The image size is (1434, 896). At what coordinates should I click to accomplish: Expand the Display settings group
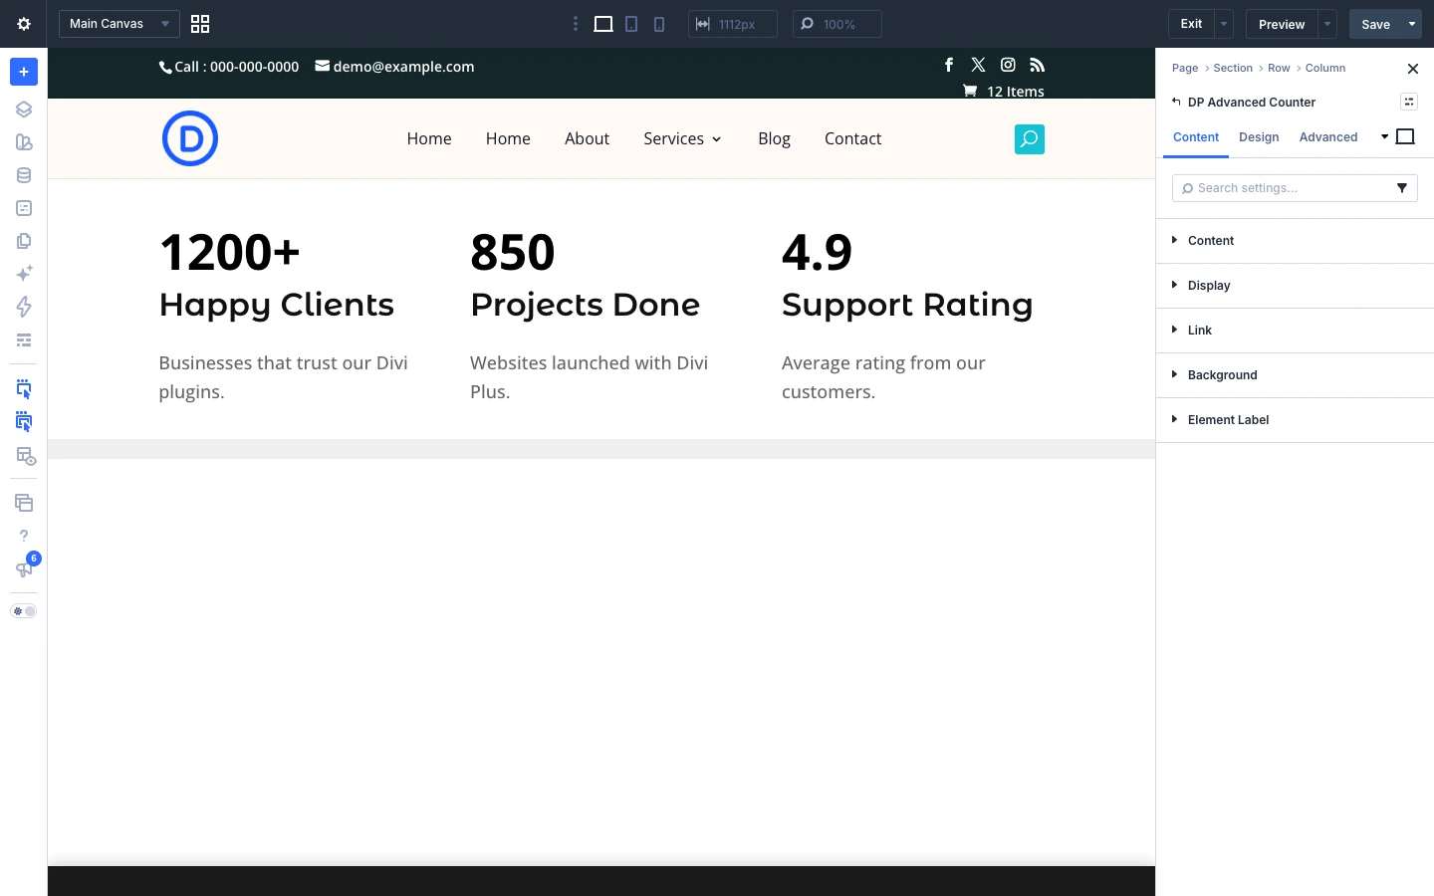click(1295, 286)
